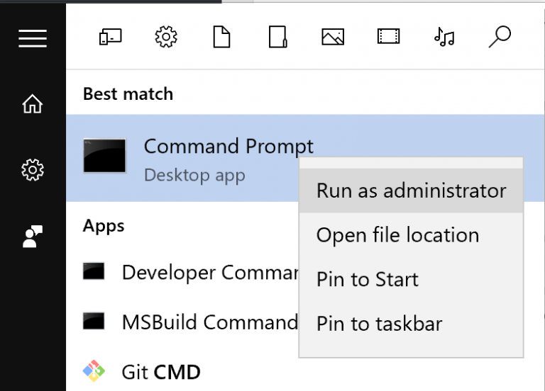Filter results by Photos icon
The height and width of the screenshot is (391, 545).
(333, 37)
